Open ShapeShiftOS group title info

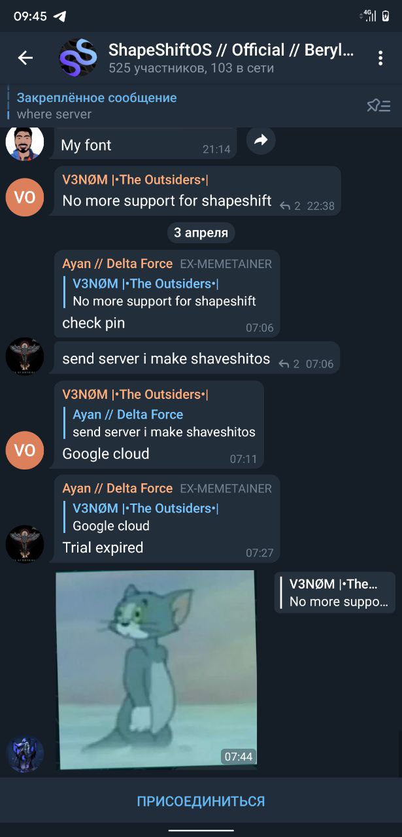coord(231,58)
